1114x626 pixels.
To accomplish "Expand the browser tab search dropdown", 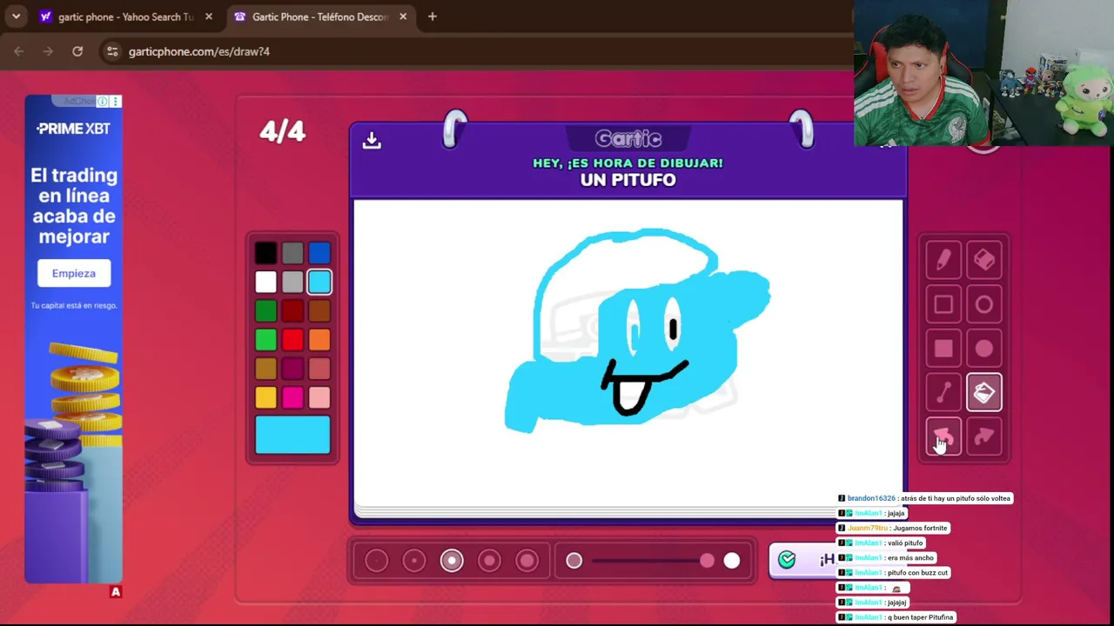I will coord(16,17).
